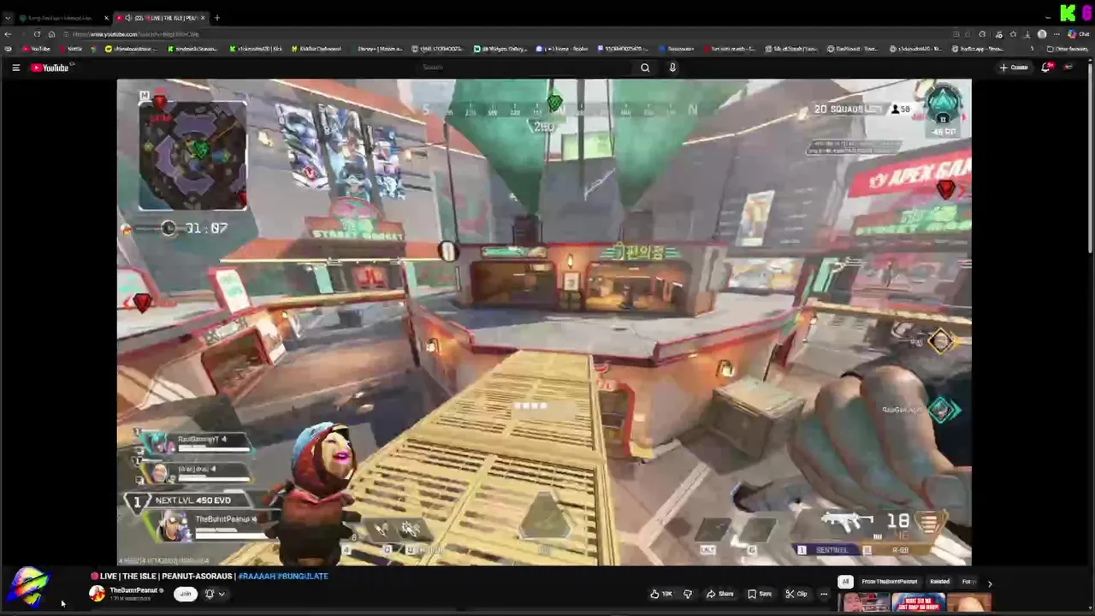Dislike the video with thumbs down
The height and width of the screenshot is (616, 1095).
tap(688, 594)
